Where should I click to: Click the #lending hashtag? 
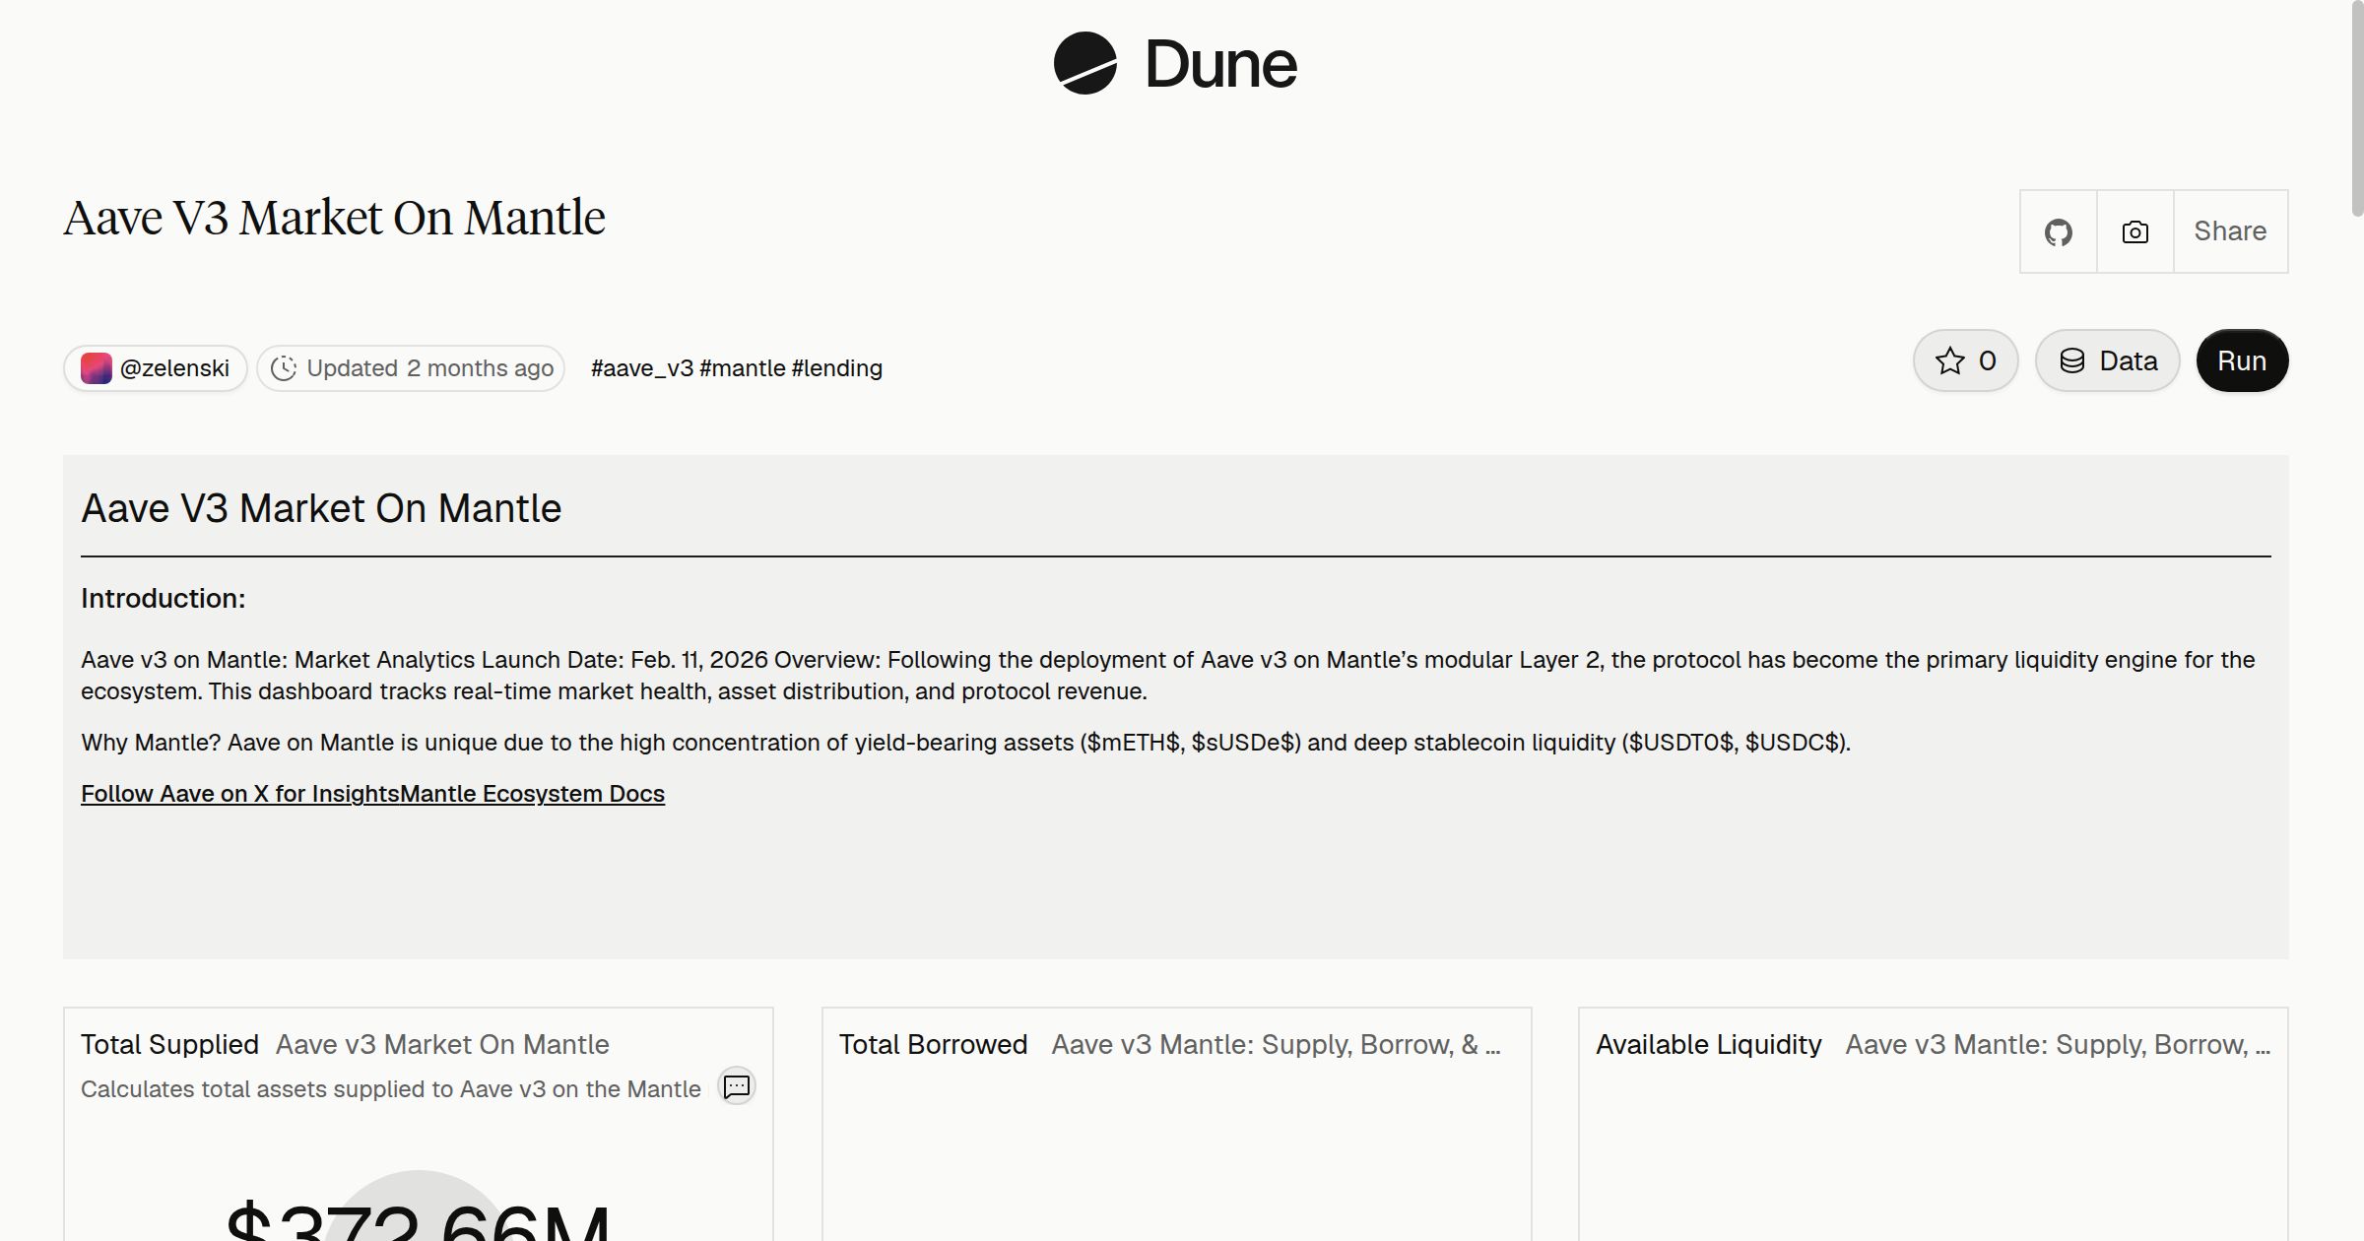(x=837, y=368)
